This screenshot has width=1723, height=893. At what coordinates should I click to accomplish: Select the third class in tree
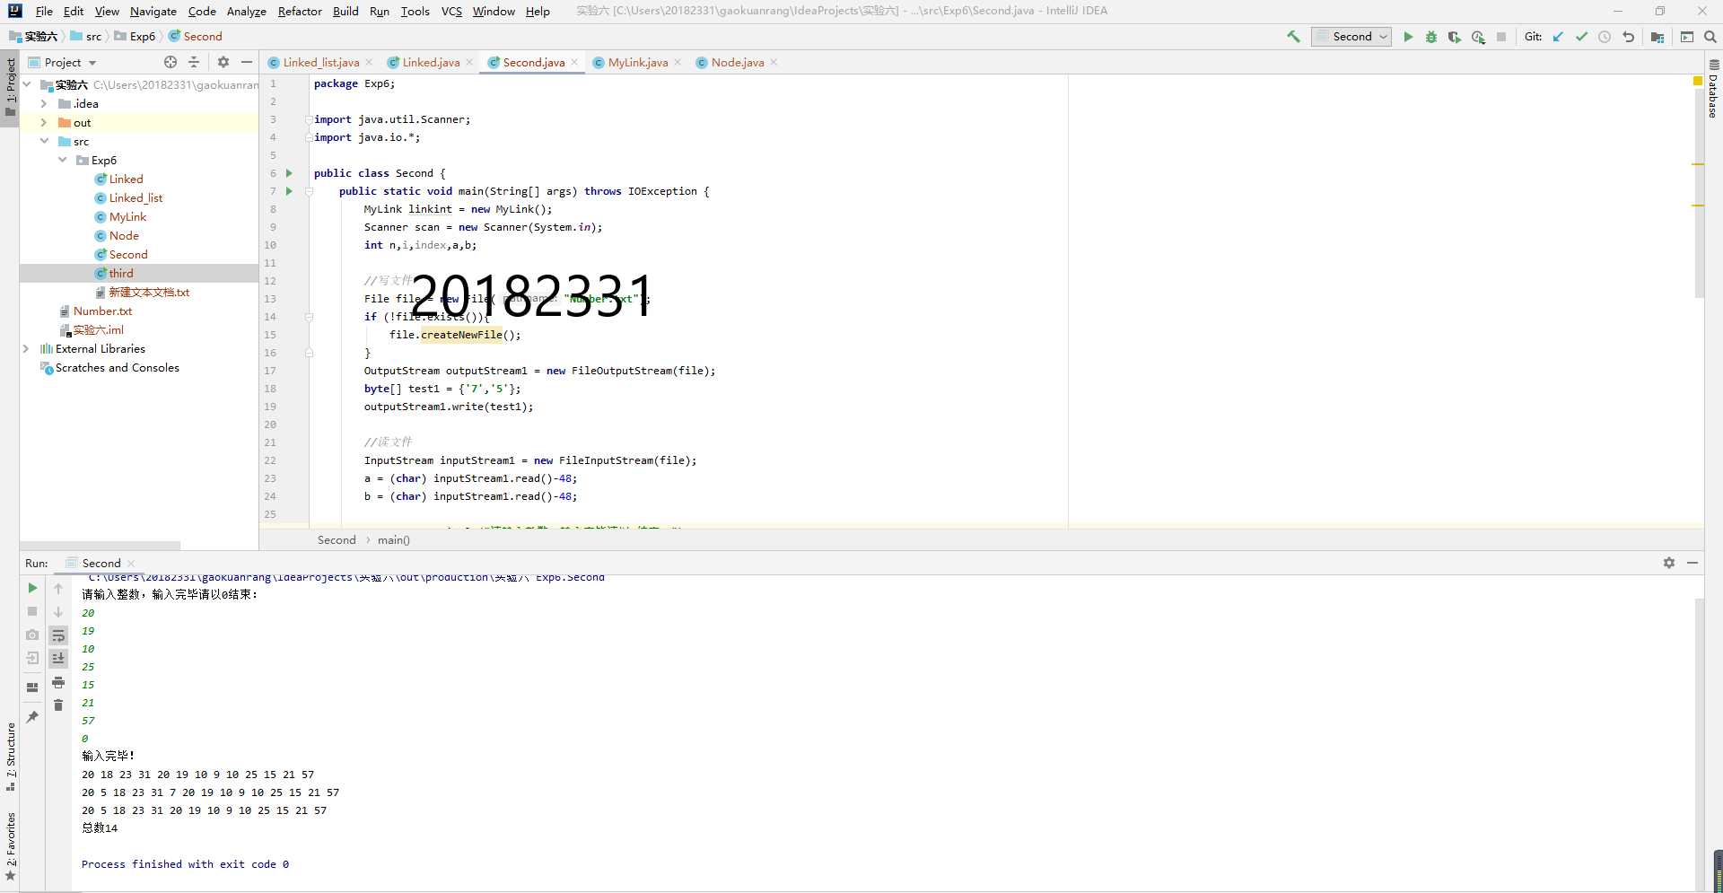point(121,273)
